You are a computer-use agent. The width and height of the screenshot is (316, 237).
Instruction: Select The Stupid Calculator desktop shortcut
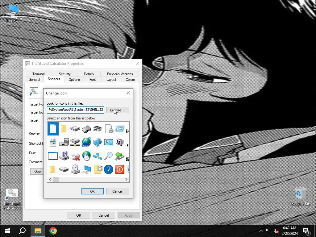(x=12, y=199)
